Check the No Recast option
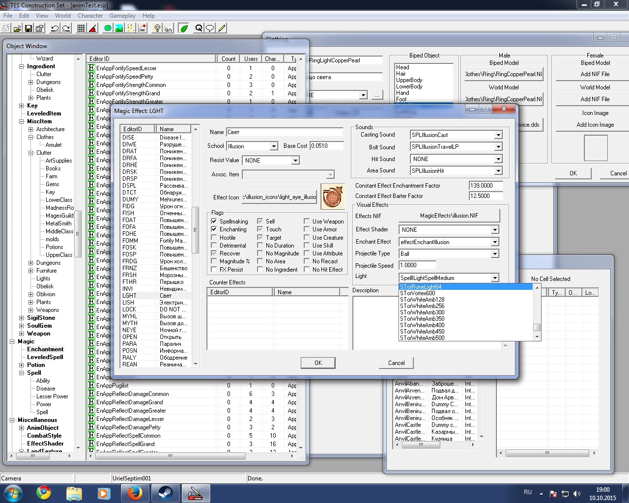629x503 pixels. click(307, 261)
